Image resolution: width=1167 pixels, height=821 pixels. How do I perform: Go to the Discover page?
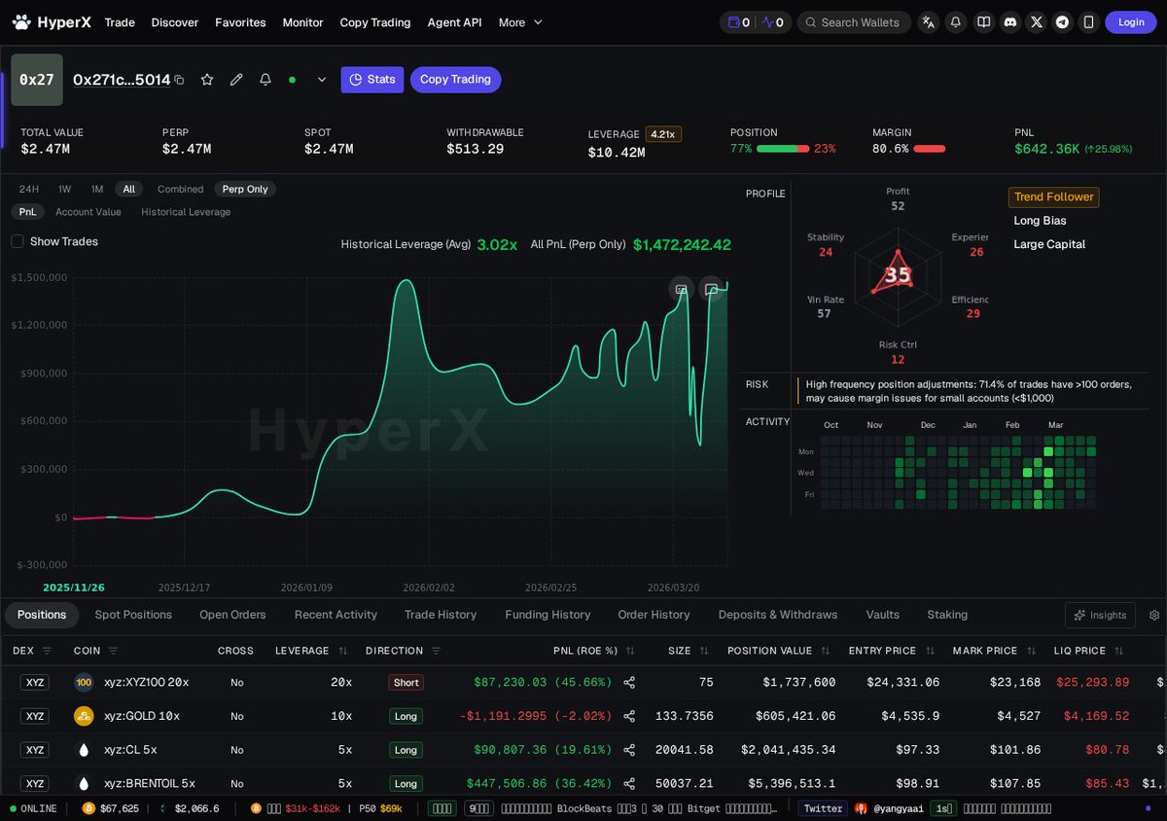click(175, 22)
